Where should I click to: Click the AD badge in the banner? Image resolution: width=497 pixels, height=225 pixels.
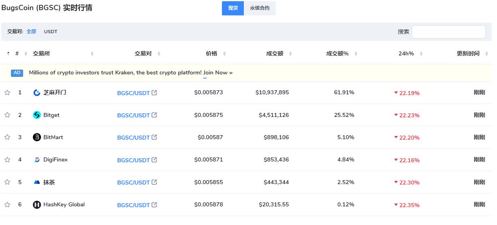(x=17, y=73)
